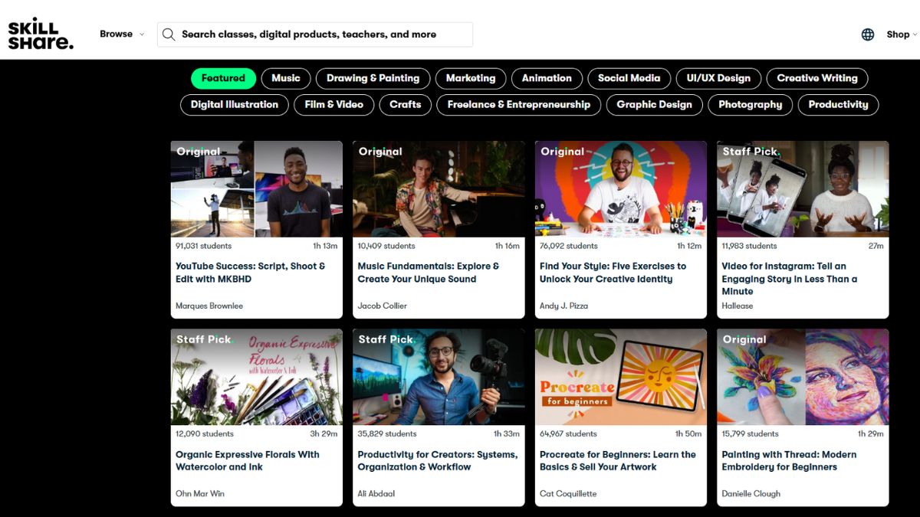Image resolution: width=920 pixels, height=517 pixels.
Task: Select the UI/UX Design category
Action: (x=718, y=78)
